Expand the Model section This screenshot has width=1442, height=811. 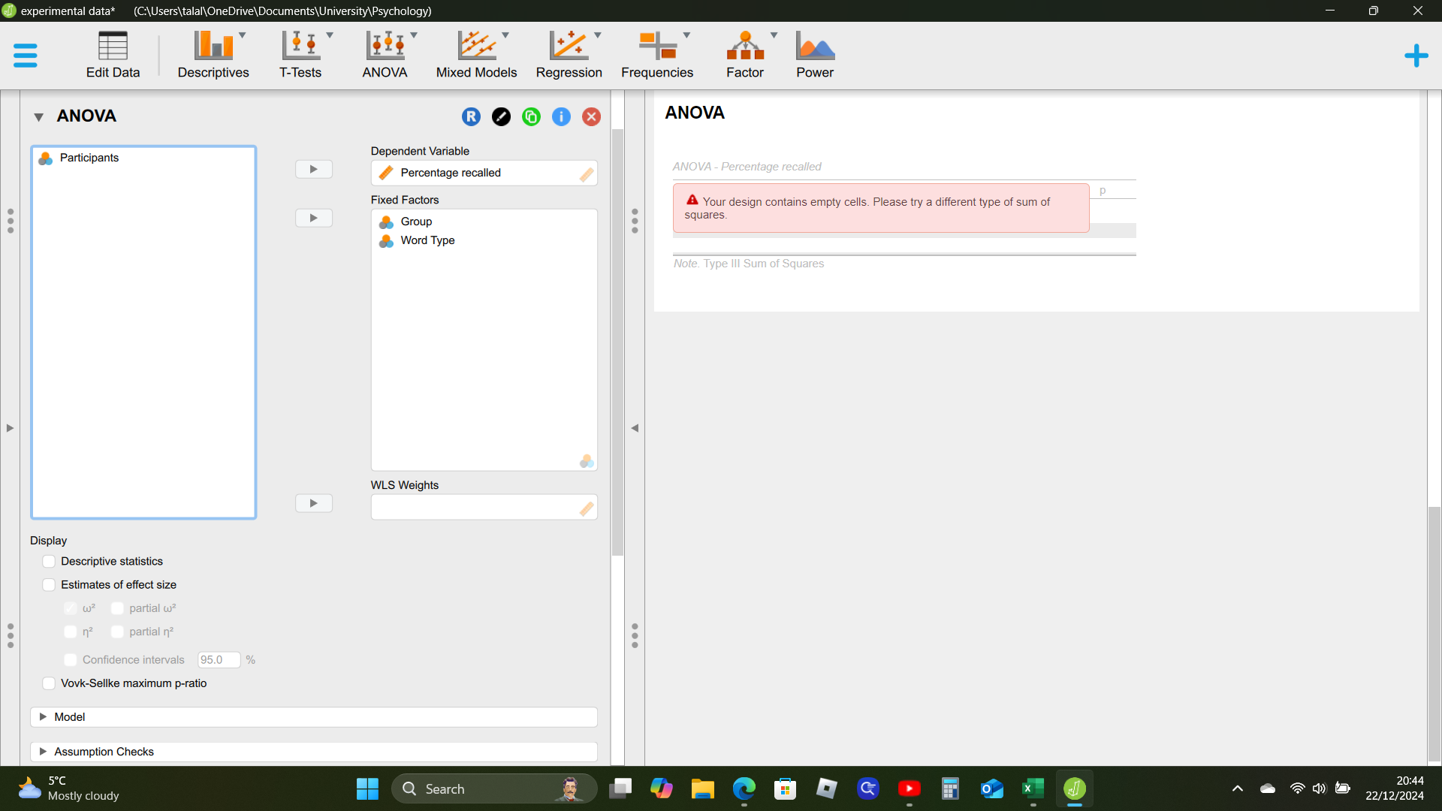[314, 717]
